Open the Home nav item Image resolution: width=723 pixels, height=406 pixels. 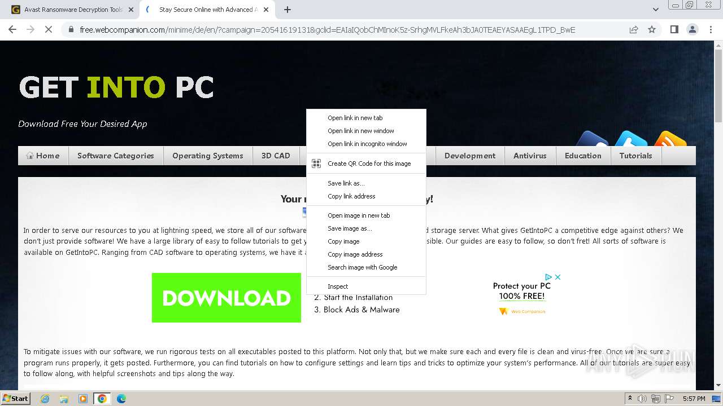(43, 156)
